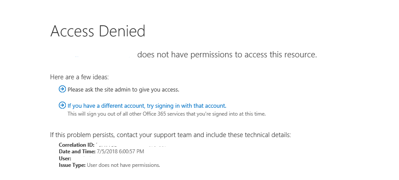Screen dimensions: 399x180
Task: Click the Access Denied heading
Action: [97, 31]
